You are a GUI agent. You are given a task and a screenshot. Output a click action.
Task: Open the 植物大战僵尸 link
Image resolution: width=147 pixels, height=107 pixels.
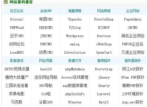(x=17, y=77)
